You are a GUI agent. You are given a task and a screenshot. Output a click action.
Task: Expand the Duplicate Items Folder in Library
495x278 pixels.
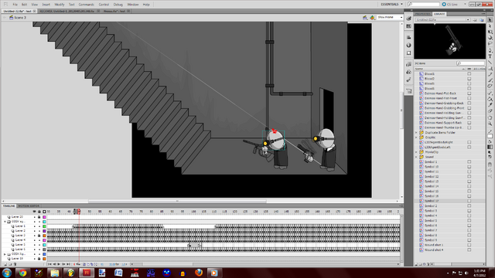click(x=416, y=133)
